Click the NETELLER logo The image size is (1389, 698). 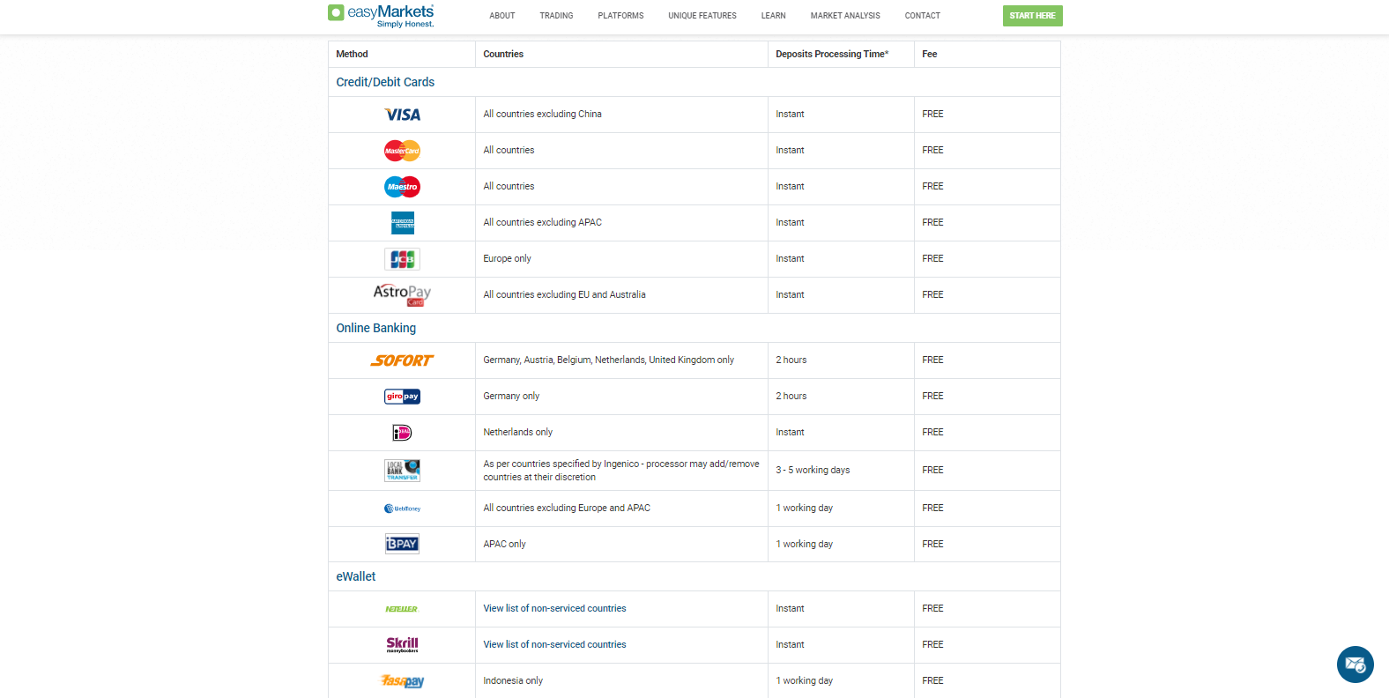coord(402,609)
